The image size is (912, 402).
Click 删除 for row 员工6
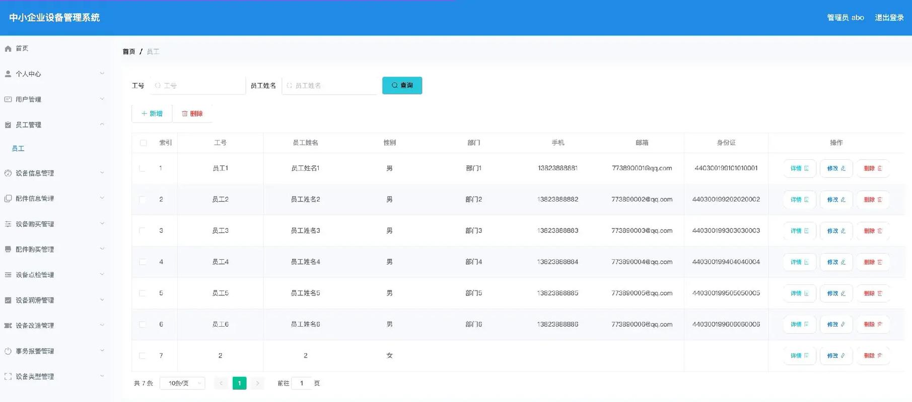pyautogui.click(x=873, y=325)
